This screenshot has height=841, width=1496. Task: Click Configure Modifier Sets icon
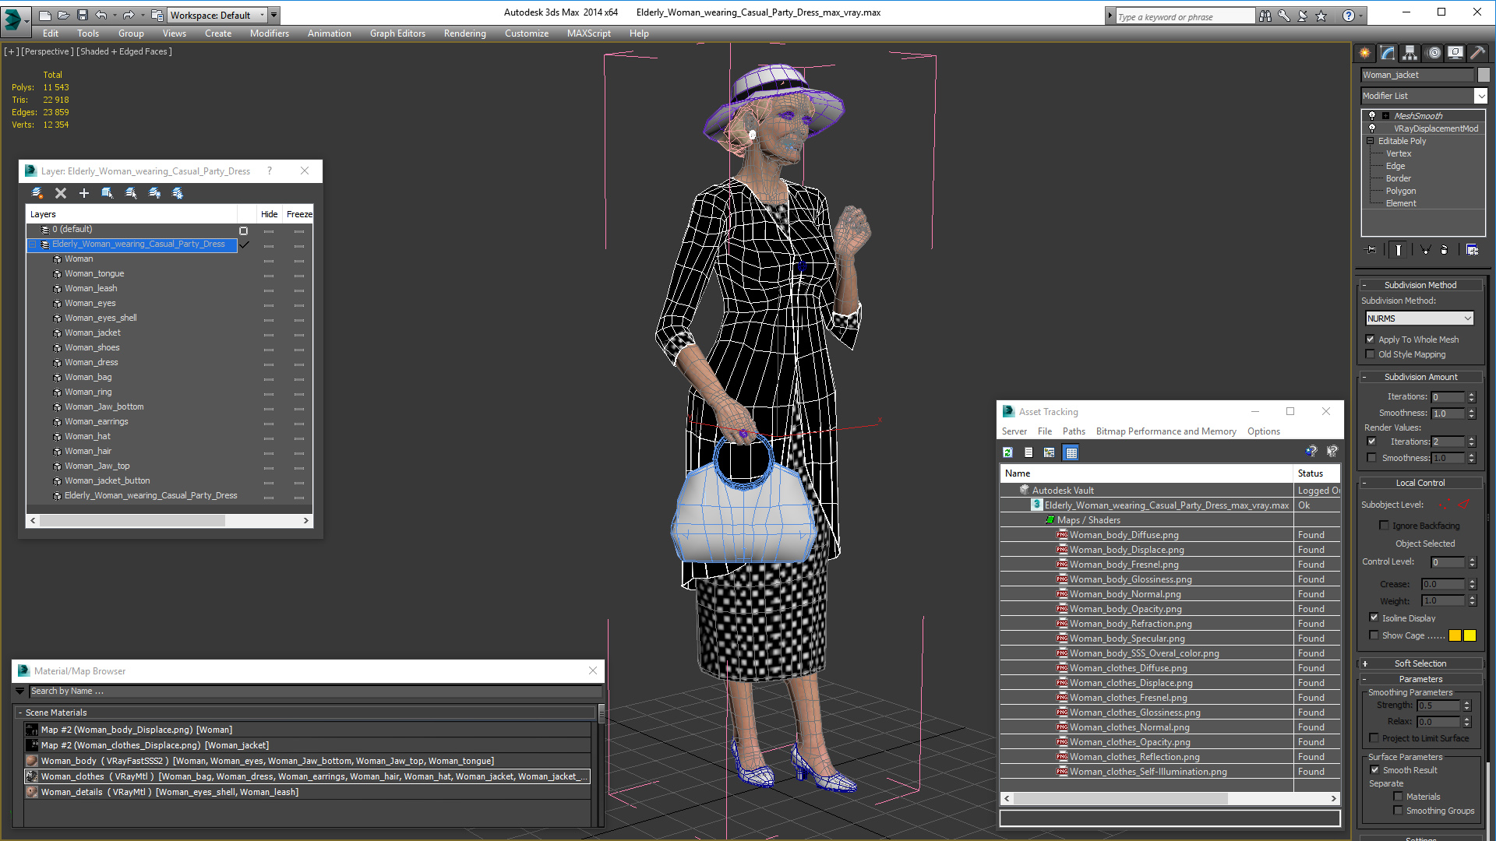point(1472,250)
